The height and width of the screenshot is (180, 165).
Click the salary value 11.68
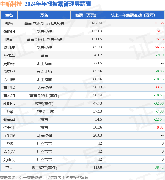pyautogui.click(x=98, y=167)
